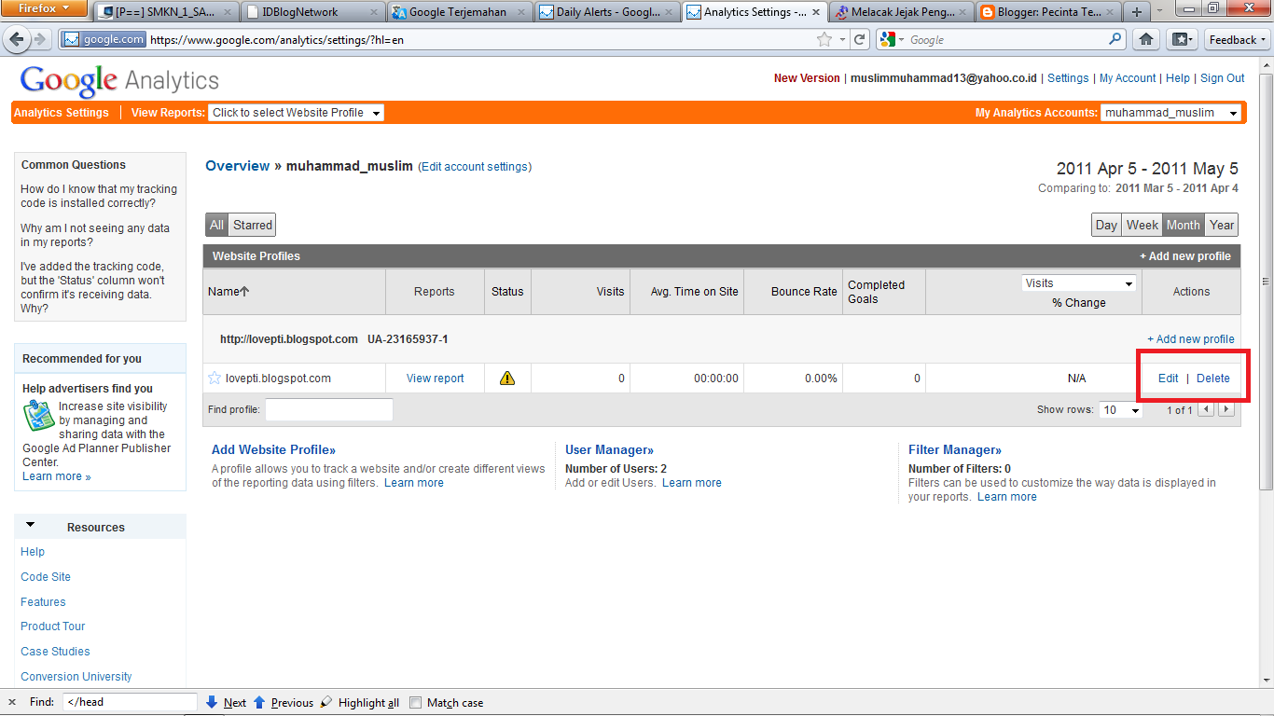This screenshot has width=1274, height=716.
Task: Open the Firefox menu button
Action: 45,9
